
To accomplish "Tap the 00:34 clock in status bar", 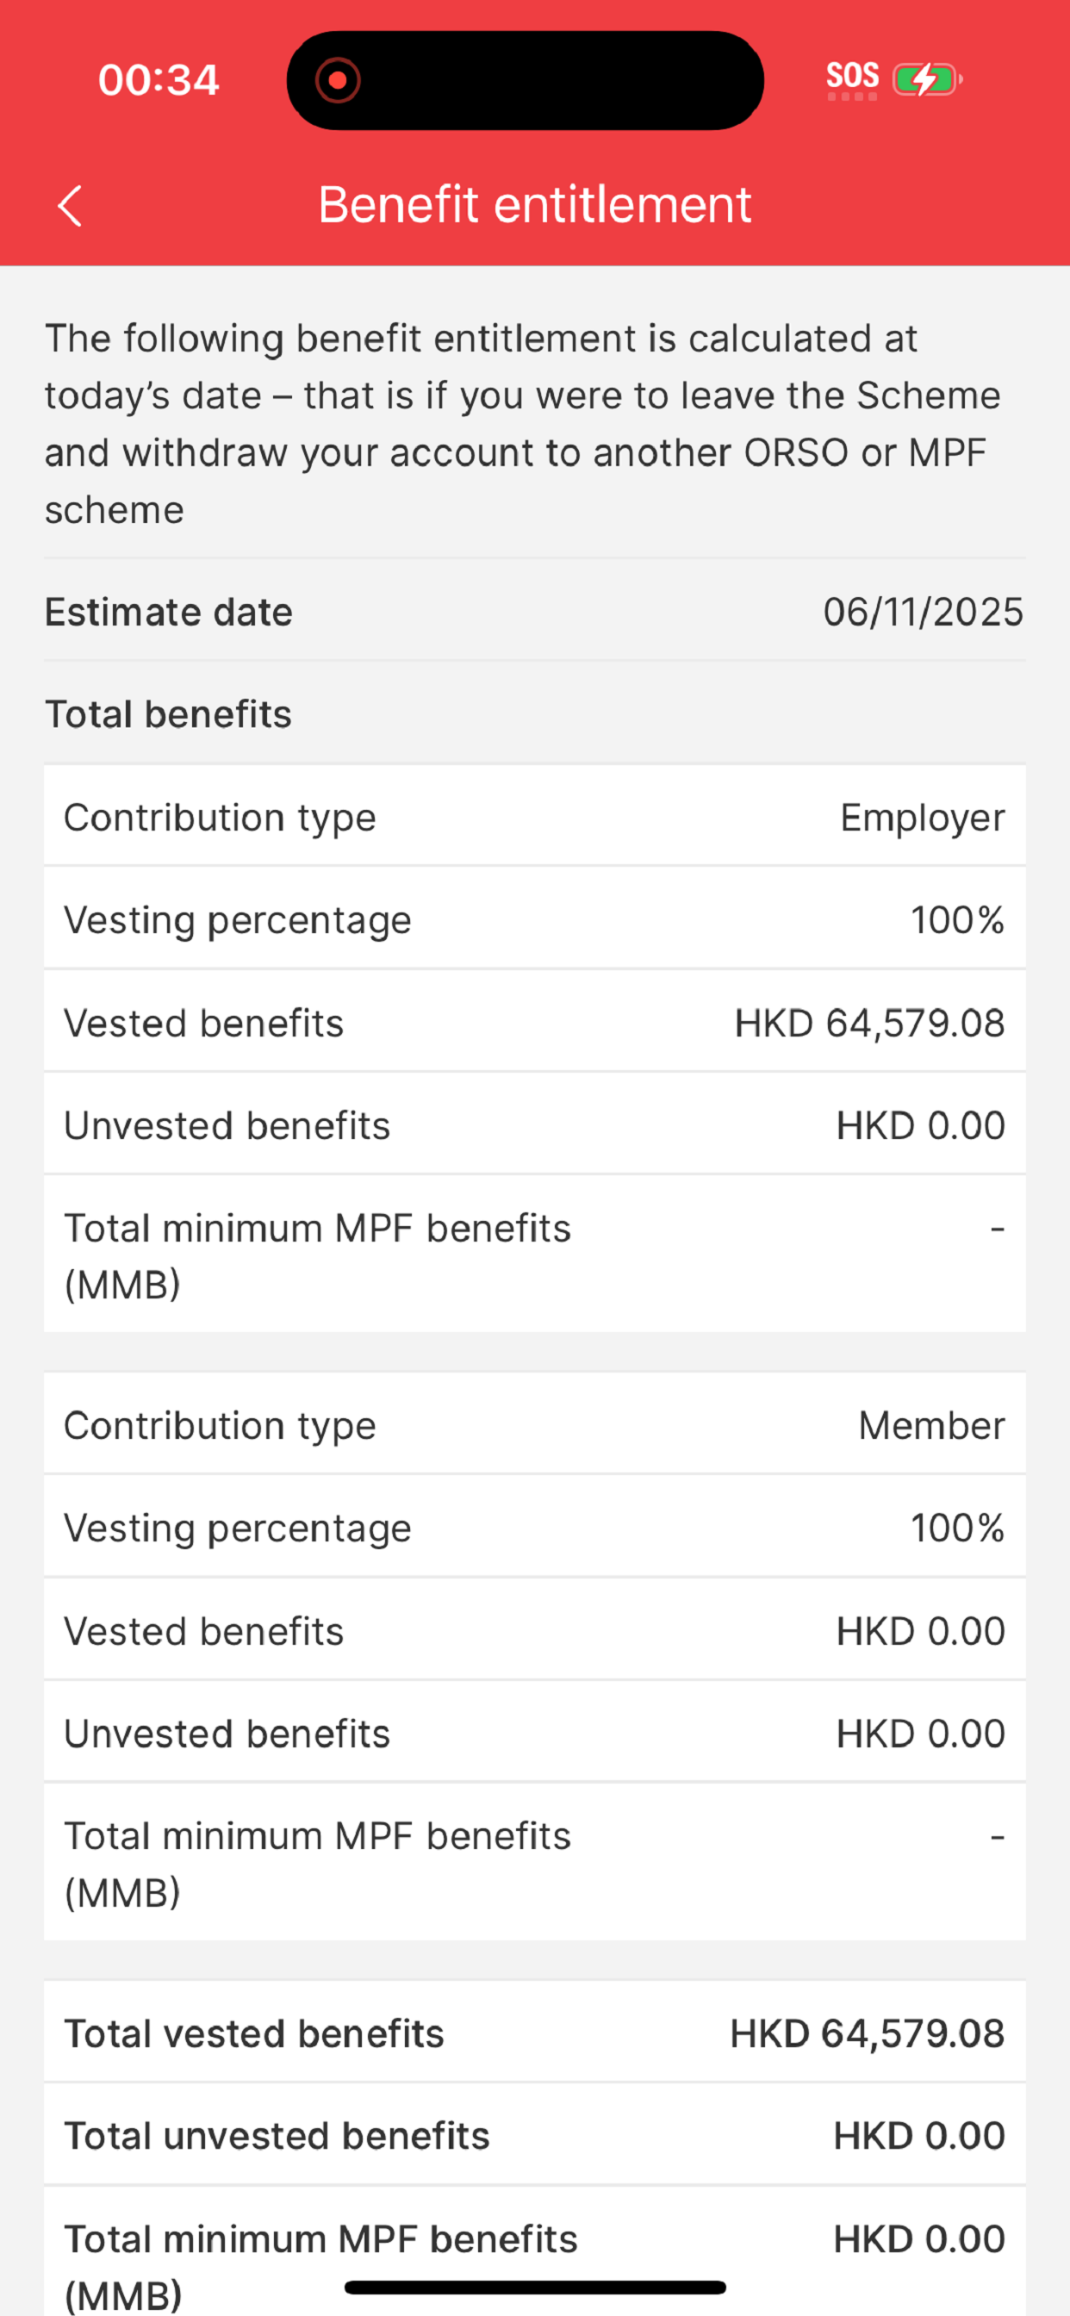I will tap(159, 80).
